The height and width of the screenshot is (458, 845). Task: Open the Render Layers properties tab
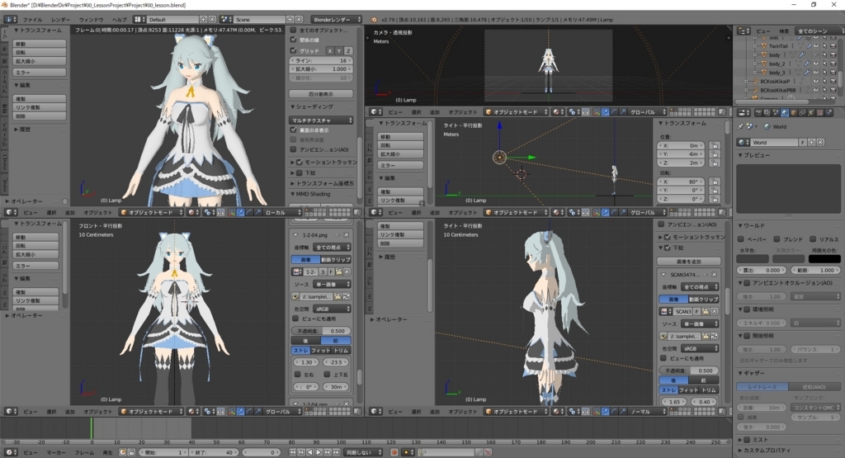click(767, 112)
